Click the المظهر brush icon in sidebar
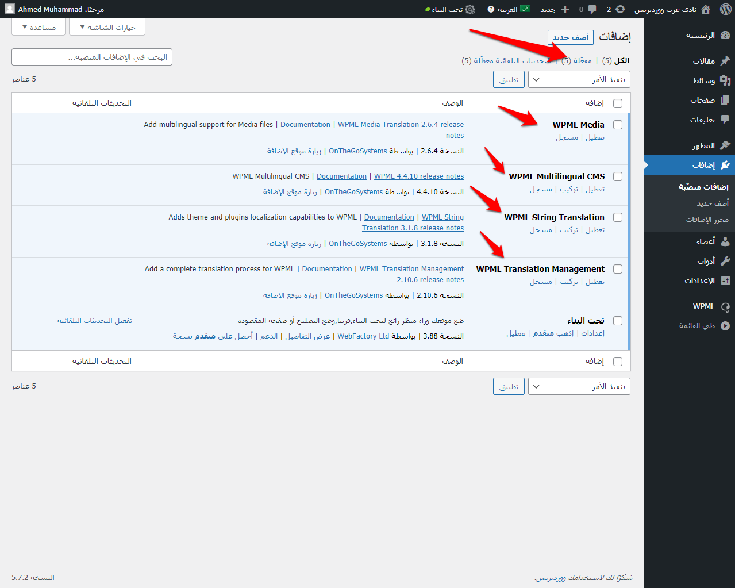 coord(725,145)
